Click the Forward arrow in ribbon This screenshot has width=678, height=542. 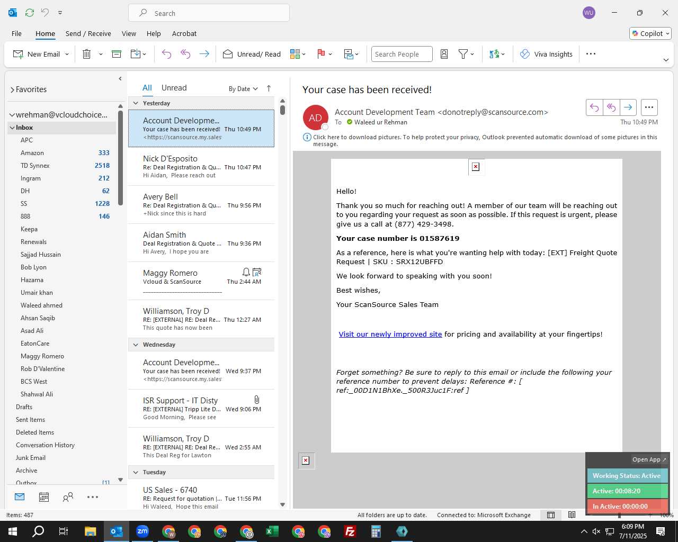pos(204,54)
